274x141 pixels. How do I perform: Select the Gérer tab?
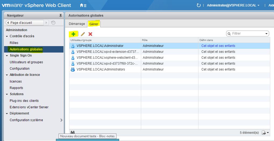pyautogui.click(x=94, y=24)
